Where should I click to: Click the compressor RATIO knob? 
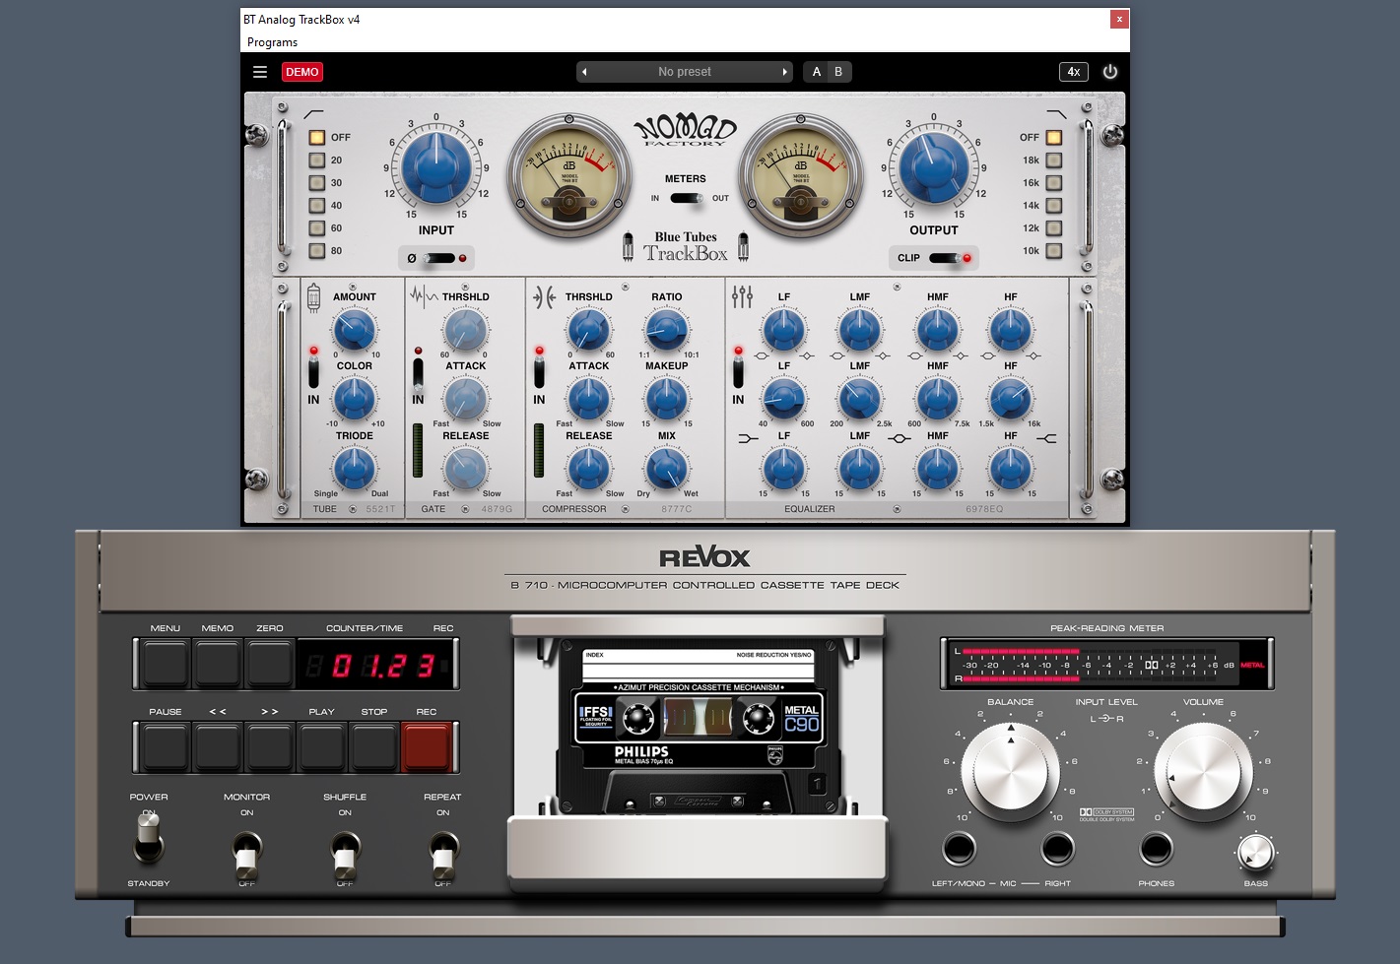pos(667,330)
